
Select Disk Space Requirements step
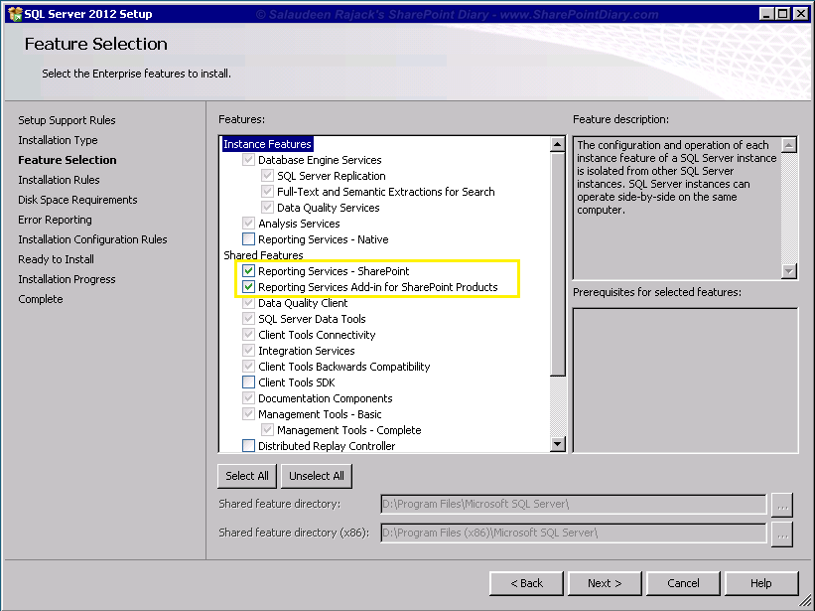[77, 200]
